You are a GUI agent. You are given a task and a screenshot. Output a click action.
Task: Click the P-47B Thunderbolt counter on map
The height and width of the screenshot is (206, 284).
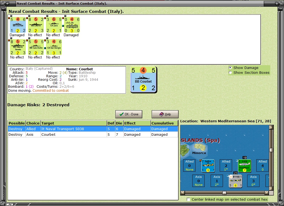244,166
